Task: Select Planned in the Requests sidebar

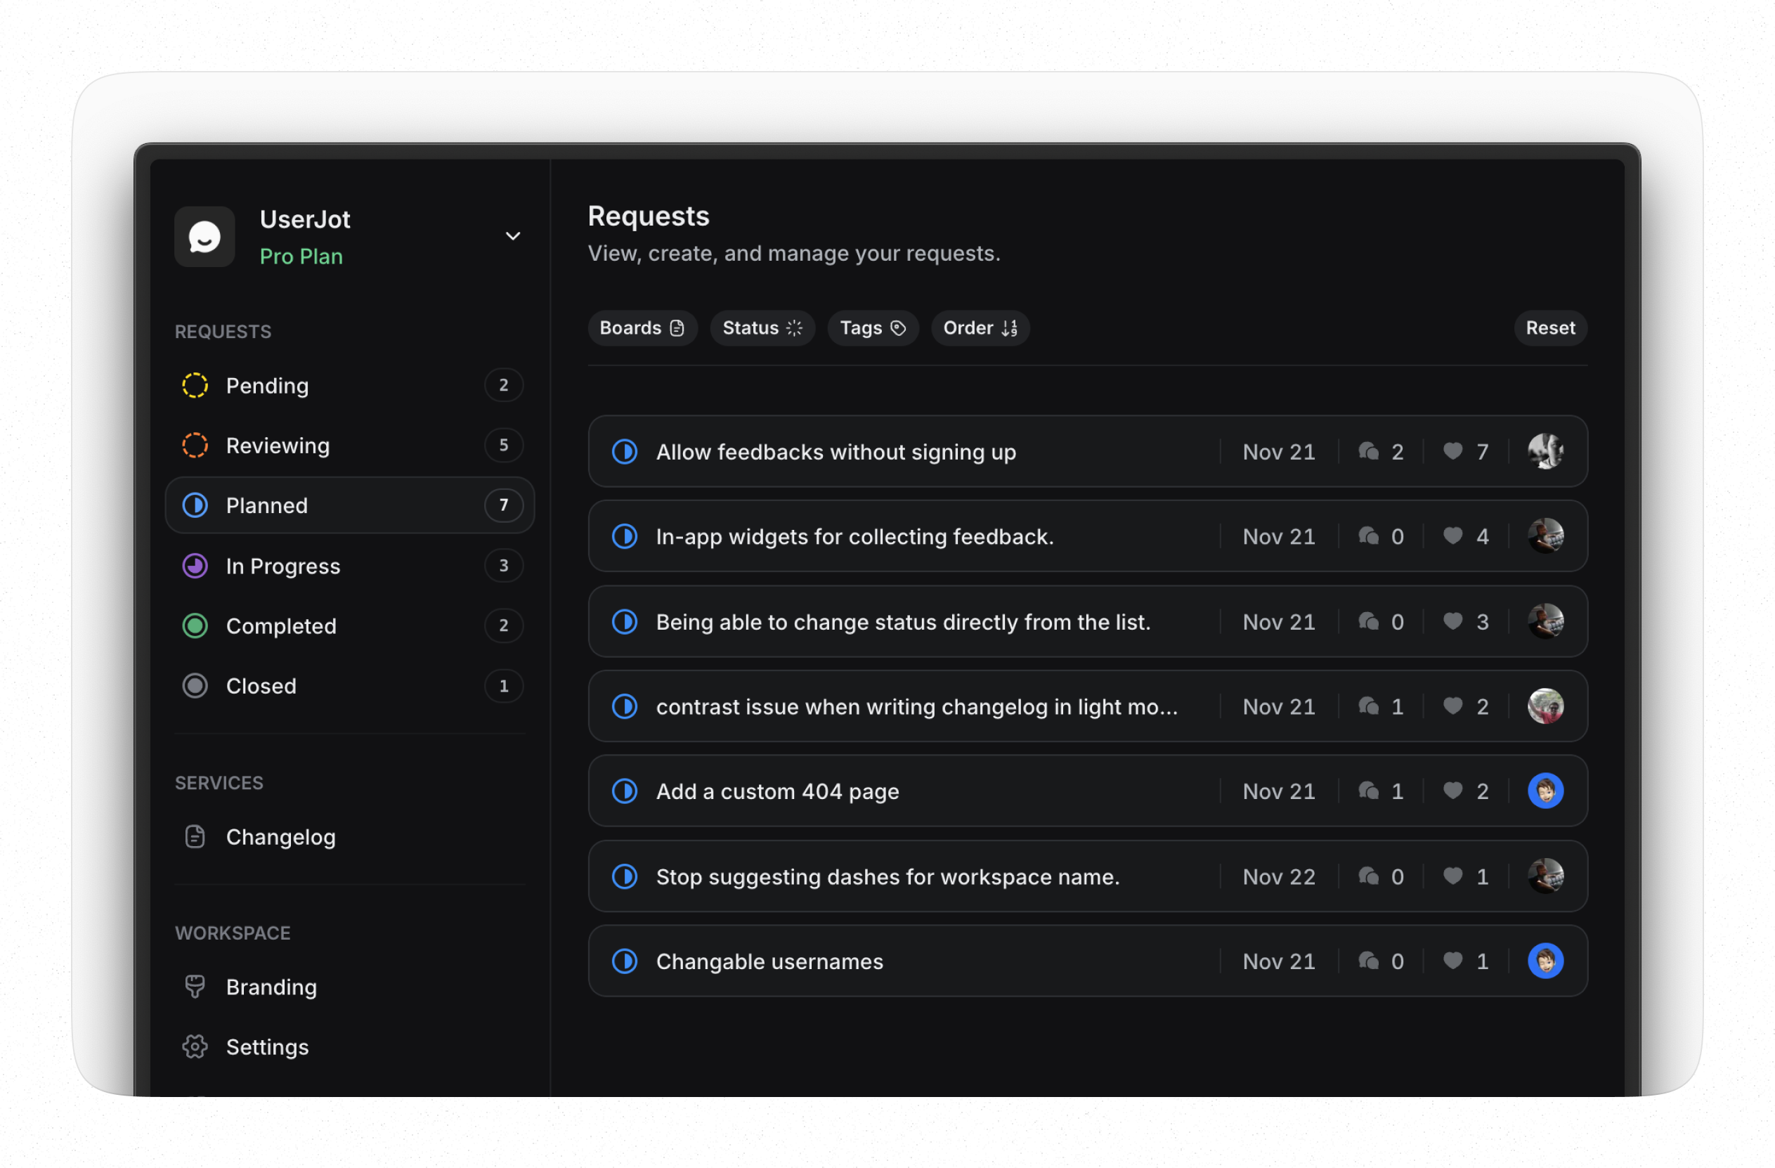Action: point(266,505)
